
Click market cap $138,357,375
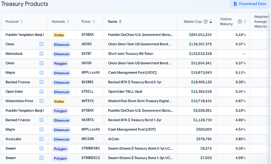click(200, 44)
